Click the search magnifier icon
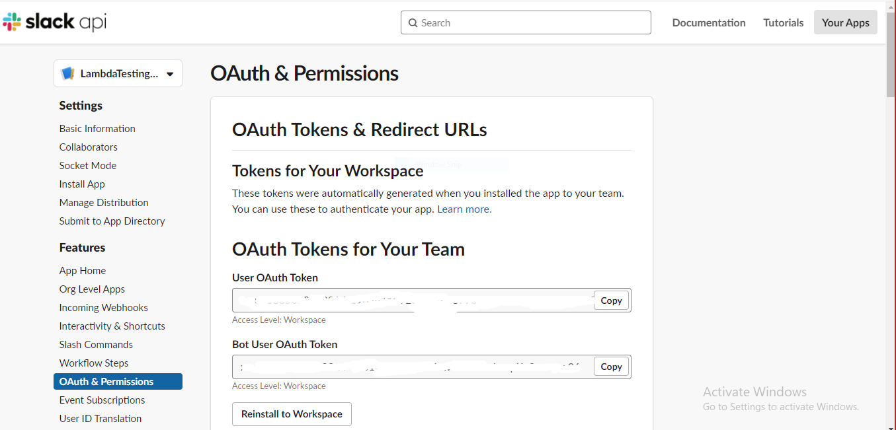896x430 pixels. [413, 22]
